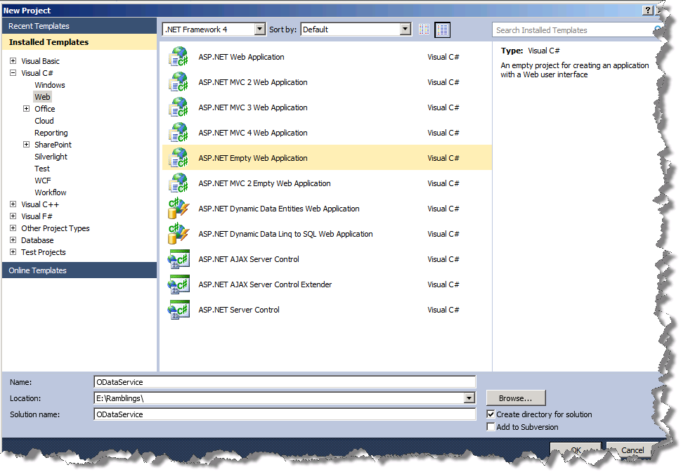Click the project Name input field
681x472 pixels.
(285, 382)
